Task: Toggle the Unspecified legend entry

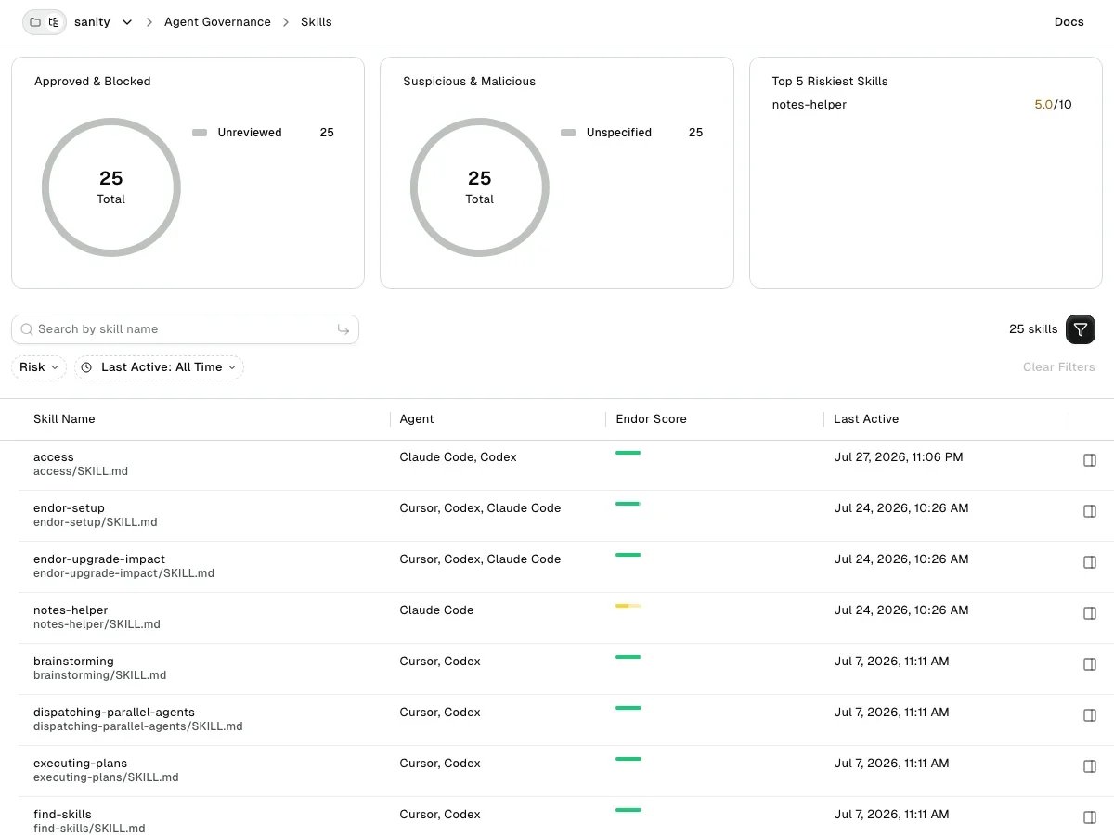Action: coord(606,133)
